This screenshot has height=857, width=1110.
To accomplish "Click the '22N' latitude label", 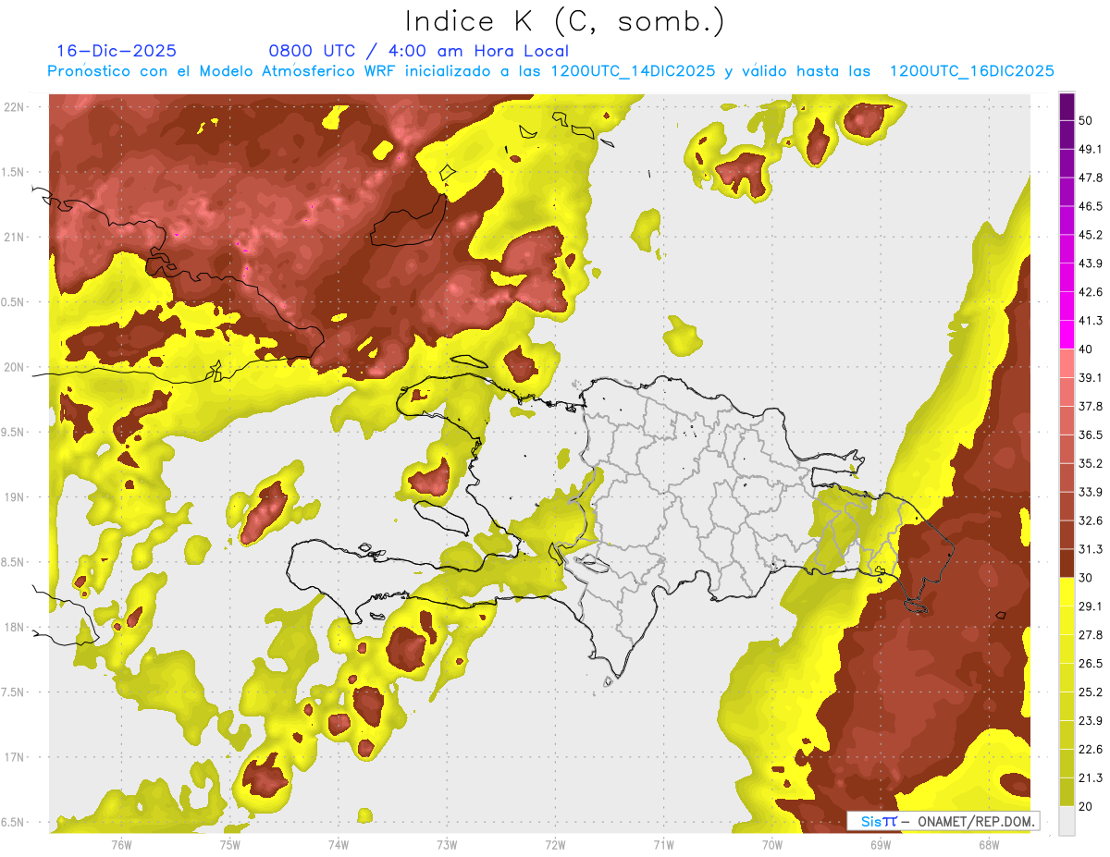I will (16, 107).
